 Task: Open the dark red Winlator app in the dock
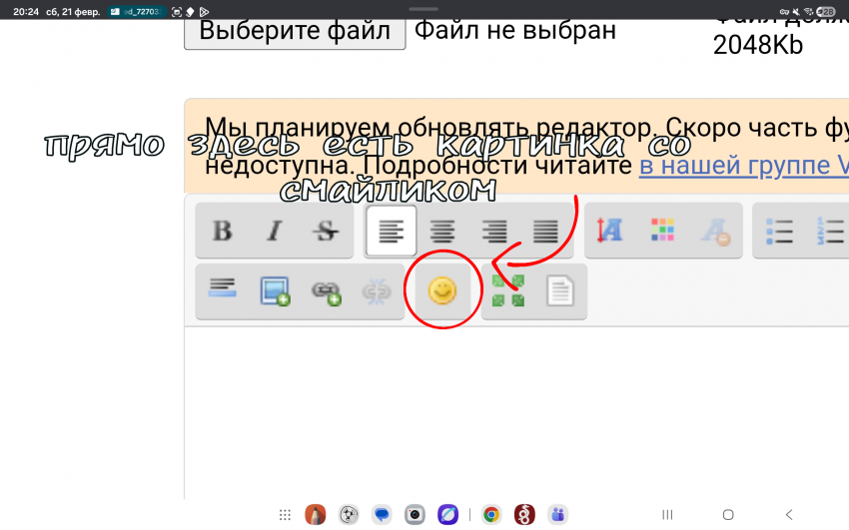(x=524, y=514)
